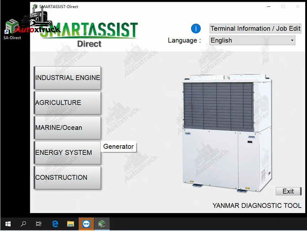Click the blue information icon

196,28
